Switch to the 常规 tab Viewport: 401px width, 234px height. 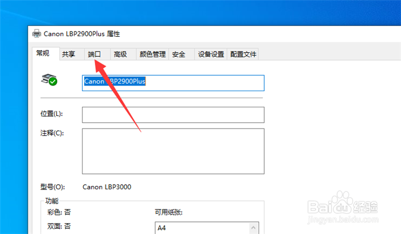click(x=46, y=53)
